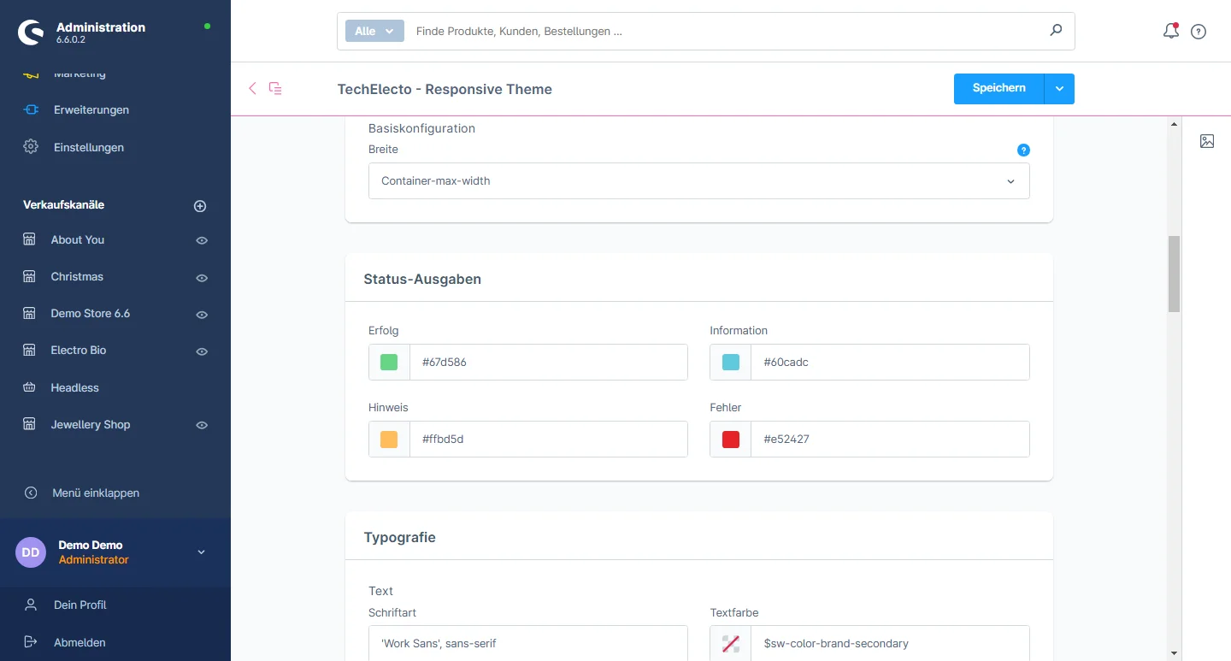Open the media sidebar image icon
This screenshot has height=661, width=1231.
1206,141
